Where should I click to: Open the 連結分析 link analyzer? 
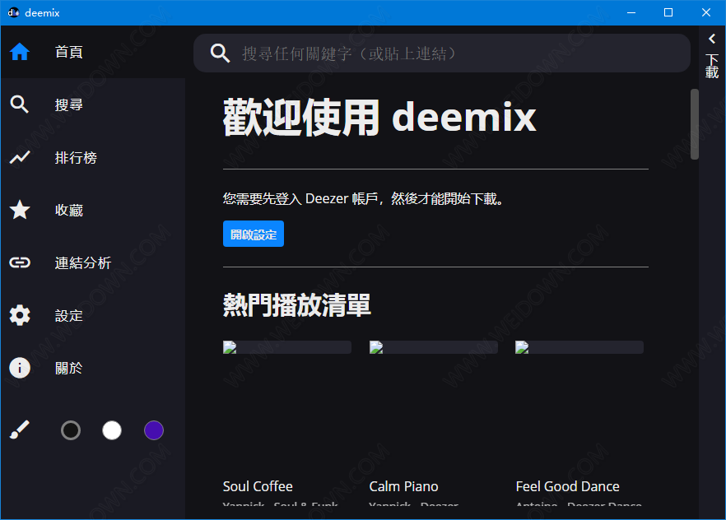point(92,262)
